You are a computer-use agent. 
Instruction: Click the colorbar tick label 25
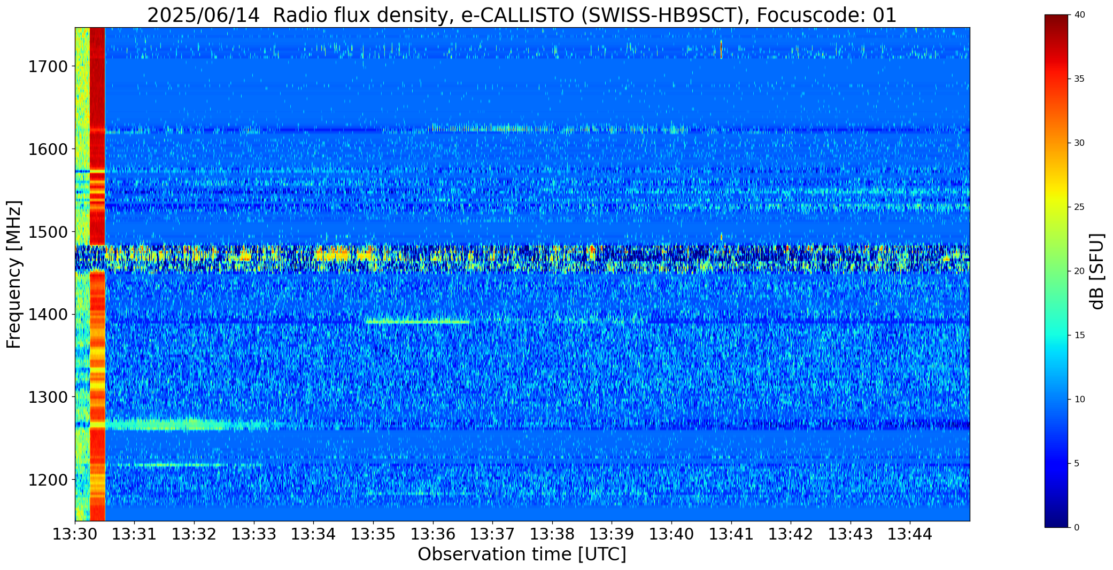(1079, 207)
